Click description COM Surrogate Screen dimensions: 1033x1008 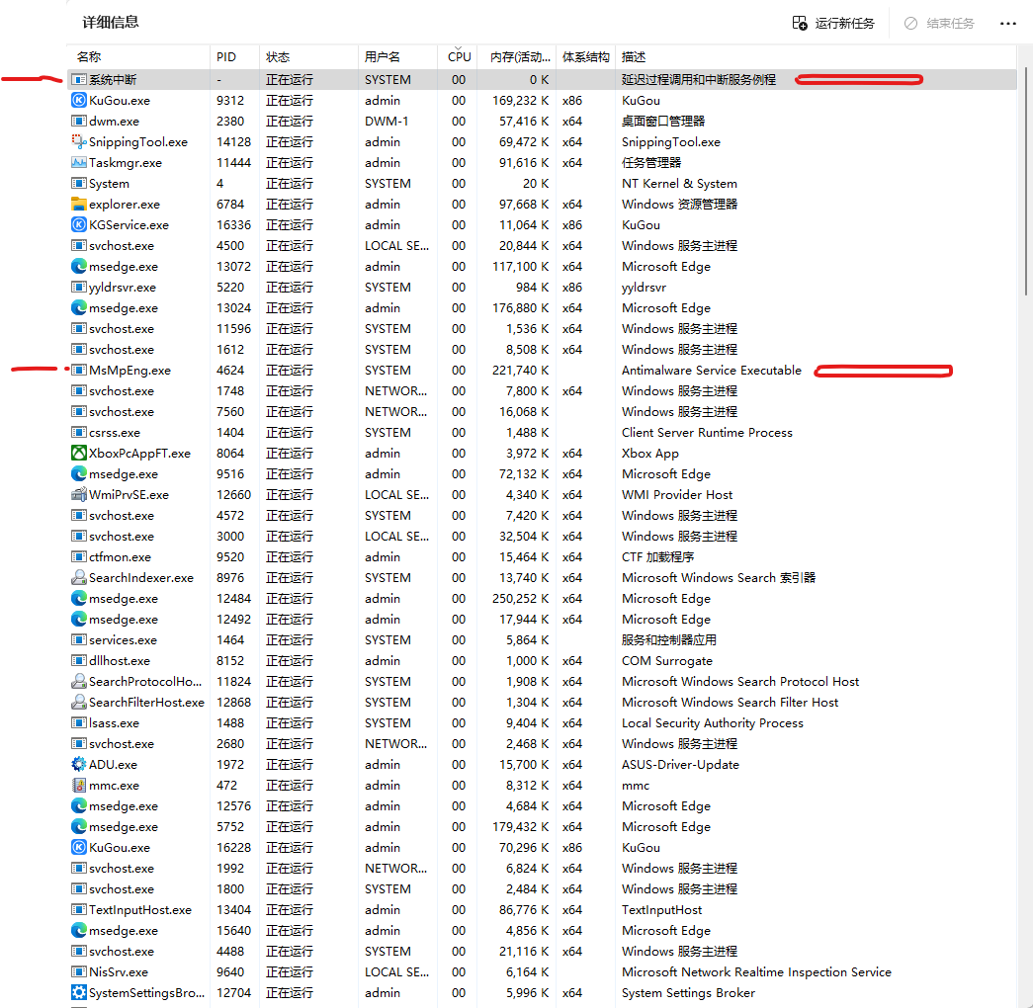666,661
